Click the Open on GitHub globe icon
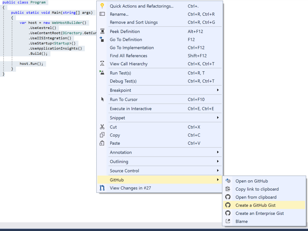Viewport: 308px width, 231px height. click(228, 181)
